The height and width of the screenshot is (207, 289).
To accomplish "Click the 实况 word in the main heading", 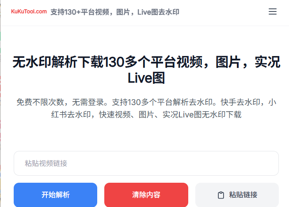I will click(267, 62).
